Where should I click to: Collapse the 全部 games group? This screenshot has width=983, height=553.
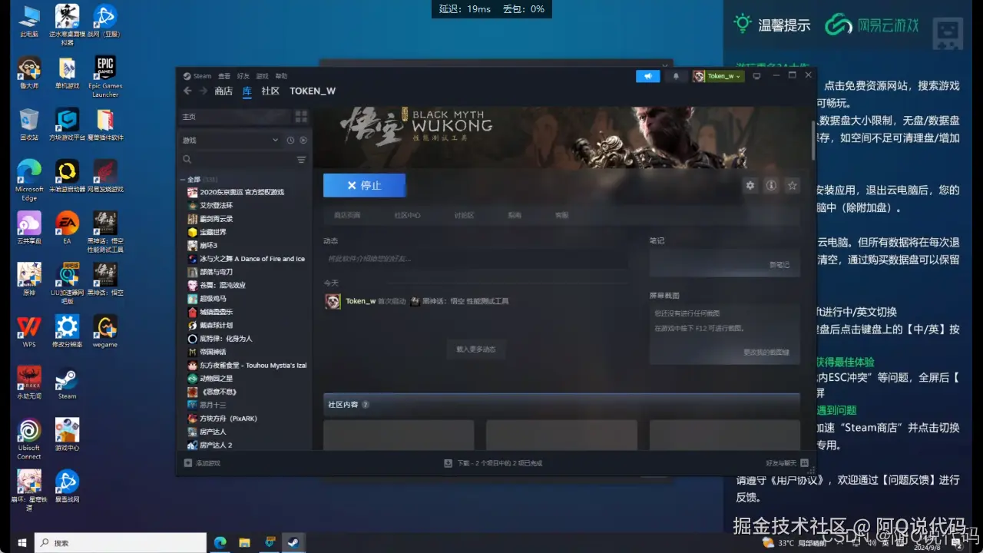tap(183, 179)
